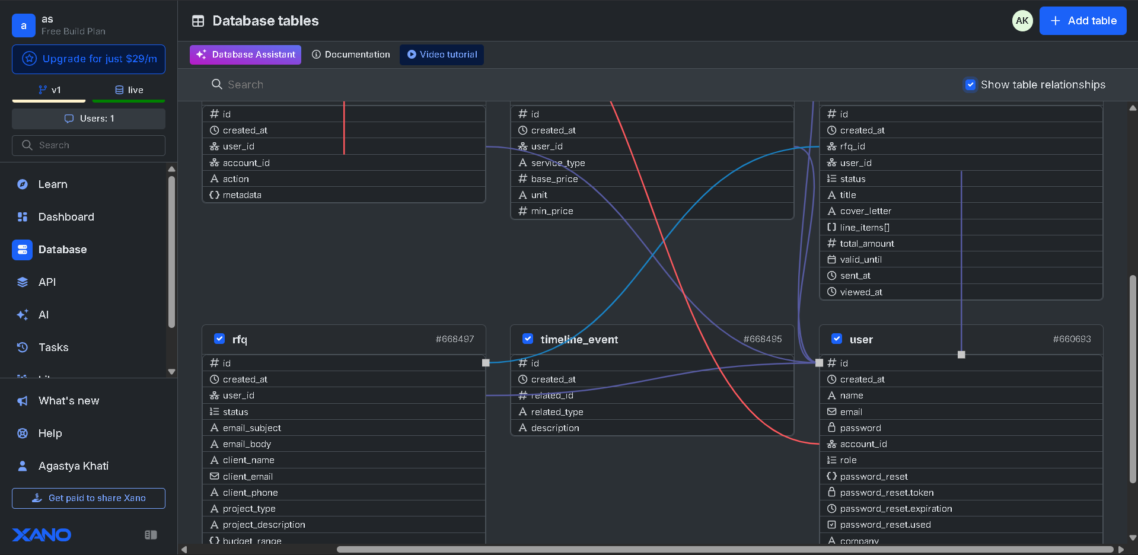Click the API stack icon

pos(23,282)
